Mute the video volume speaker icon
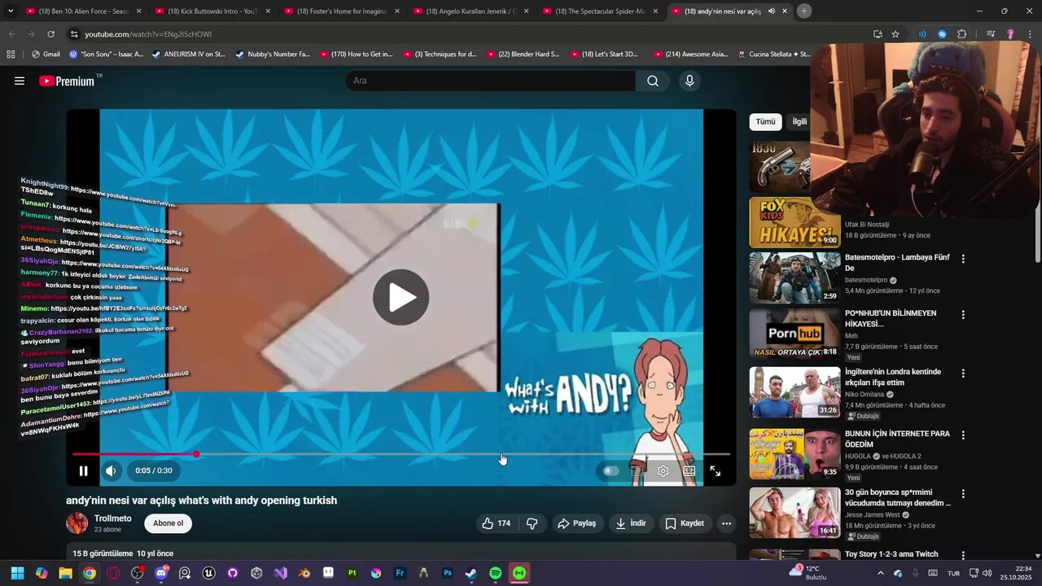1042x586 pixels. [112, 470]
